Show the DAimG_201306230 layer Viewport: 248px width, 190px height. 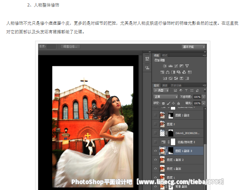coord(155,133)
